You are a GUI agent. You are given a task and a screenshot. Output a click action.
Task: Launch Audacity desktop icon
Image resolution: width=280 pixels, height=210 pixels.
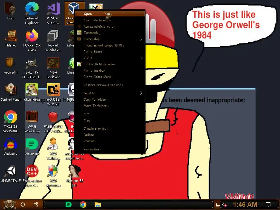11,147
